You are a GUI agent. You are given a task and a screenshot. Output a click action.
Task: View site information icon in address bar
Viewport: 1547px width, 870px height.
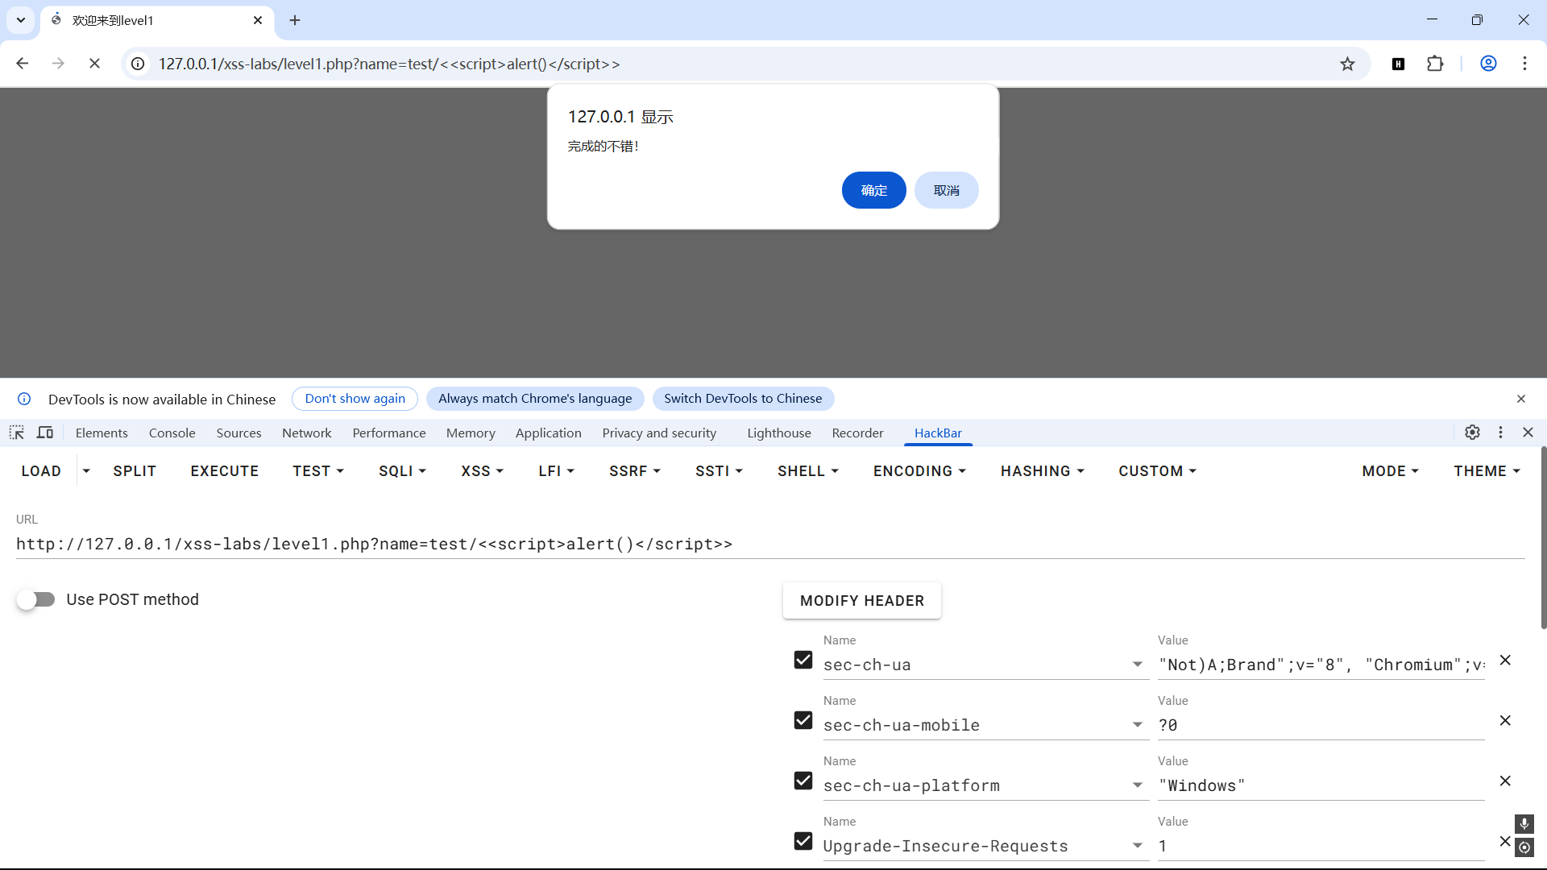click(x=139, y=64)
